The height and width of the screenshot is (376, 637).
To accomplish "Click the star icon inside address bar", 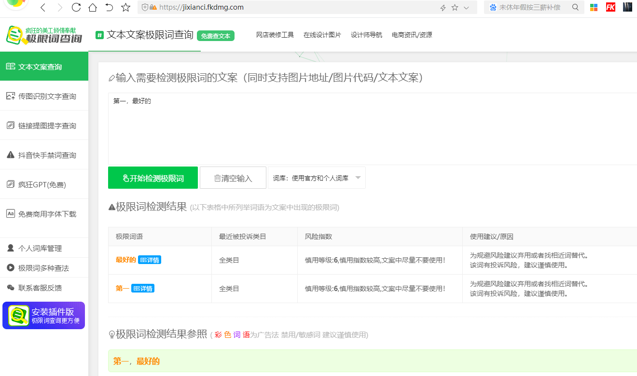I will [x=455, y=8].
